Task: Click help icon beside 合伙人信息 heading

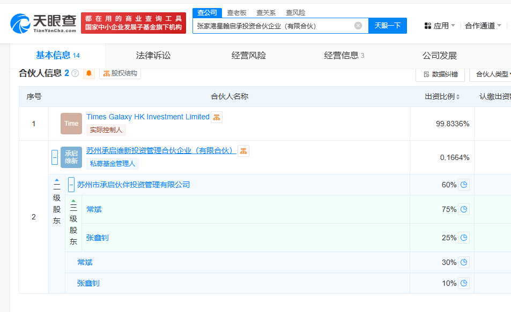Action: [75, 73]
